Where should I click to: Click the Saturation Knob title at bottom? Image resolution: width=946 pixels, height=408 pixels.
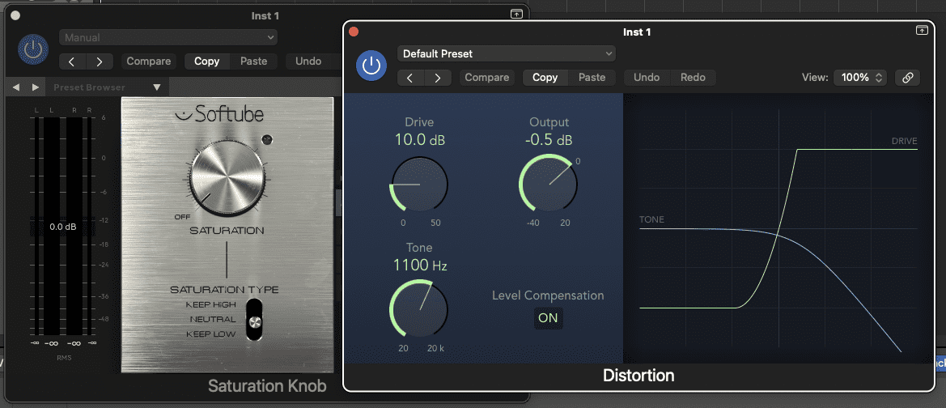tap(267, 385)
